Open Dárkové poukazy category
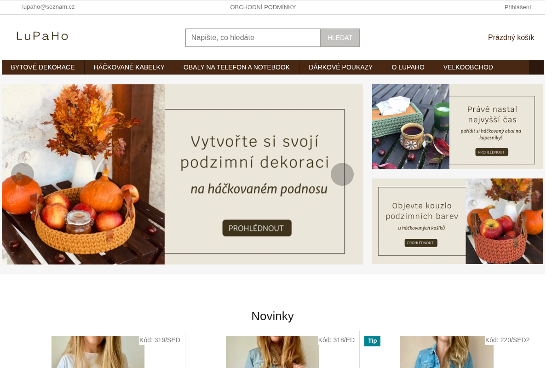This screenshot has height=368, width=552. click(x=340, y=67)
